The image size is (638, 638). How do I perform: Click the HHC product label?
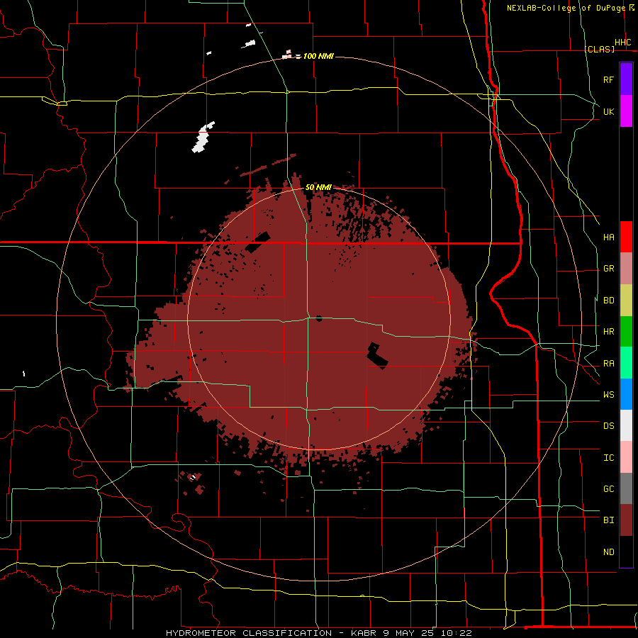pos(622,43)
